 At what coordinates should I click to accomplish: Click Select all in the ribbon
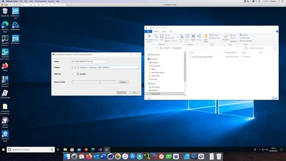coord(244,35)
